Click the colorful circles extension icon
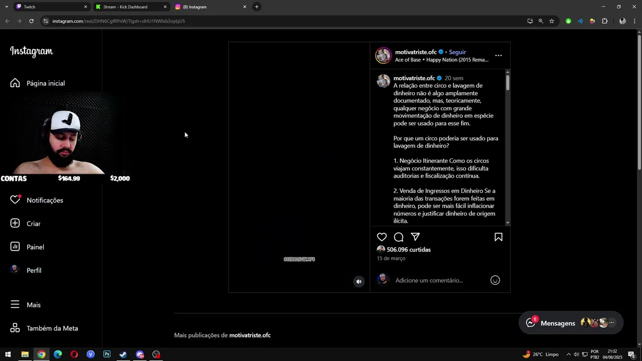Screen dimensions: 642x361 [592, 21]
